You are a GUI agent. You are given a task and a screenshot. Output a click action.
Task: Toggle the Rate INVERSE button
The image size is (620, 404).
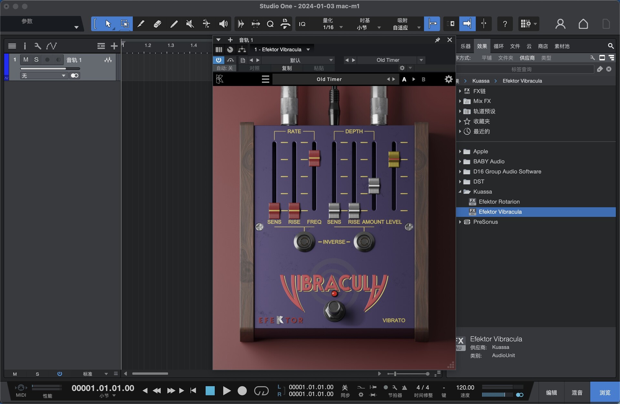pos(304,242)
